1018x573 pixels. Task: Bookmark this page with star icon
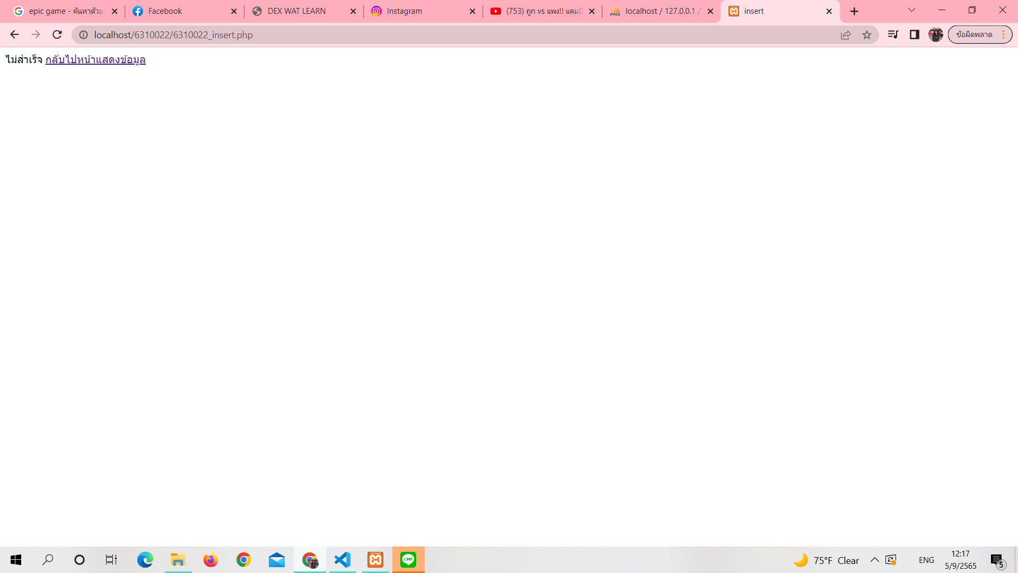867,35
